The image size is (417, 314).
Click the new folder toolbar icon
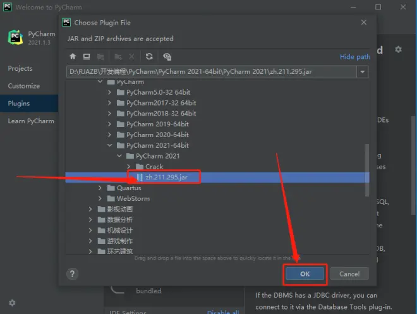[x=118, y=57]
